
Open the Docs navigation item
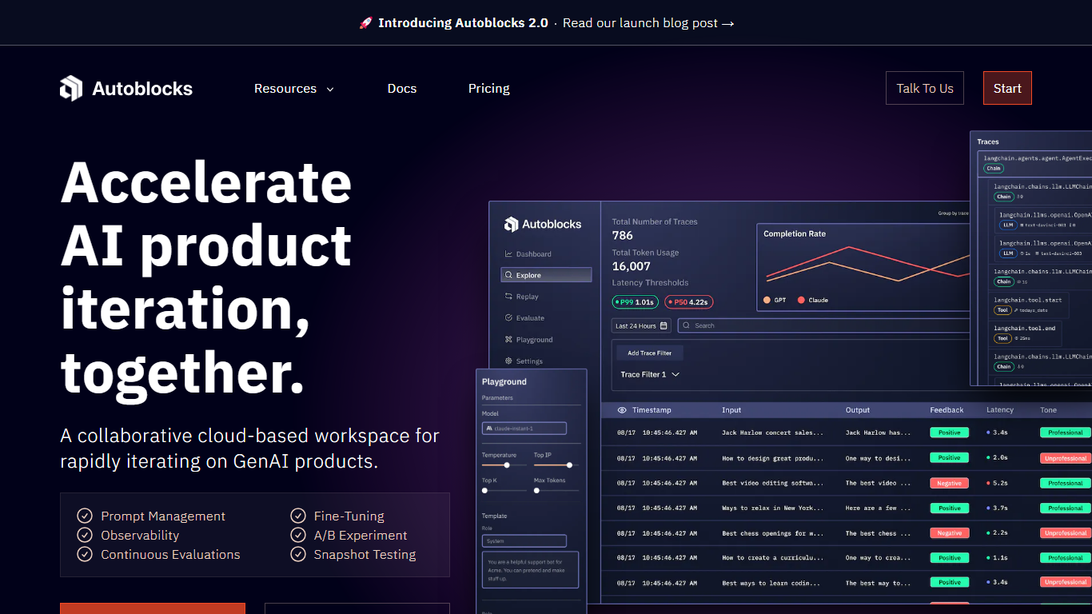click(402, 89)
